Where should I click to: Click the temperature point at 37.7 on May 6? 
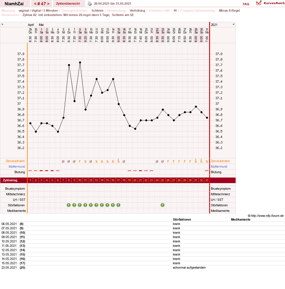click(69, 65)
